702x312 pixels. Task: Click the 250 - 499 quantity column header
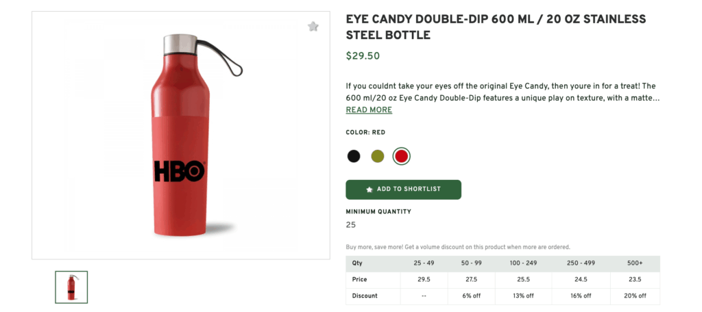(x=579, y=263)
